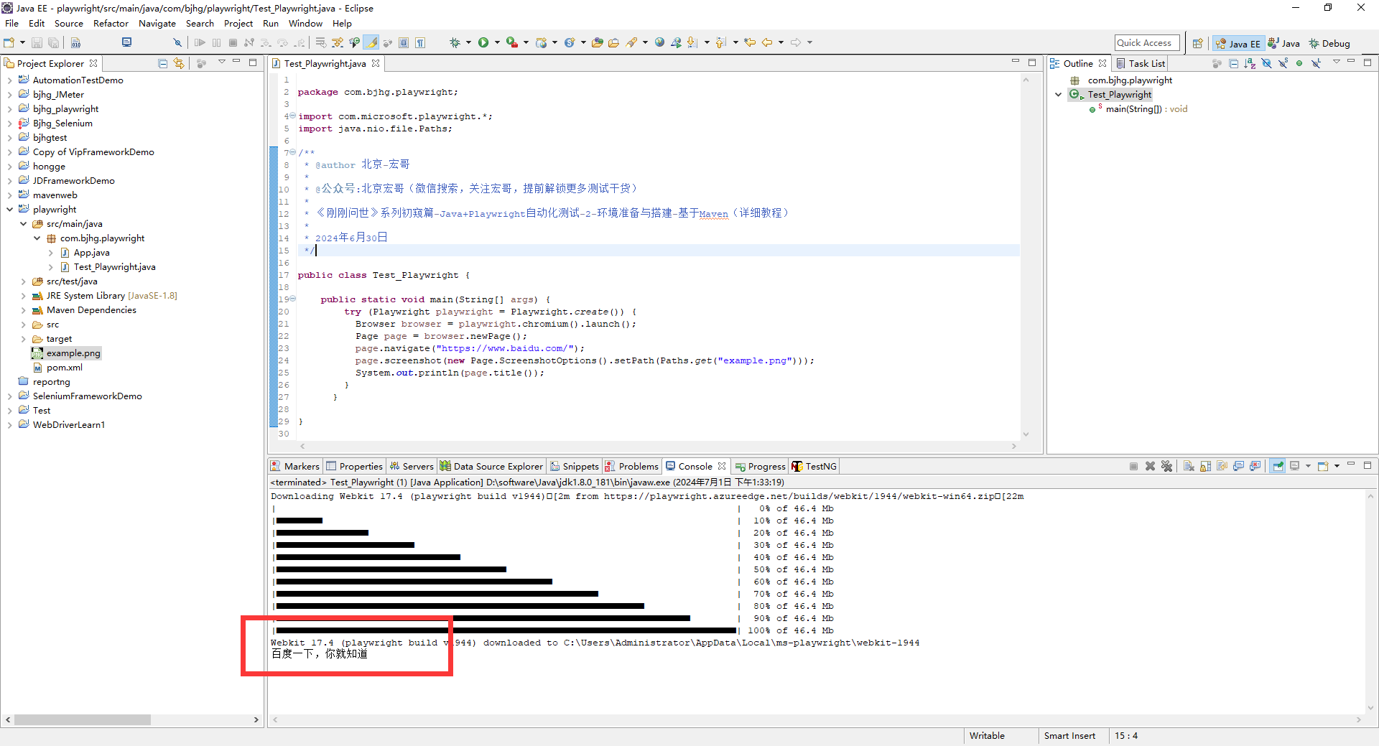
Task: Open the Window menu
Action: (305, 24)
